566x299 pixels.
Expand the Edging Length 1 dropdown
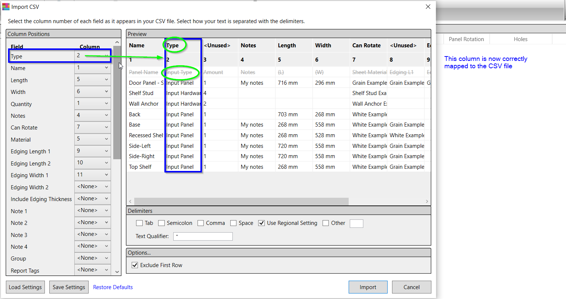(93, 151)
